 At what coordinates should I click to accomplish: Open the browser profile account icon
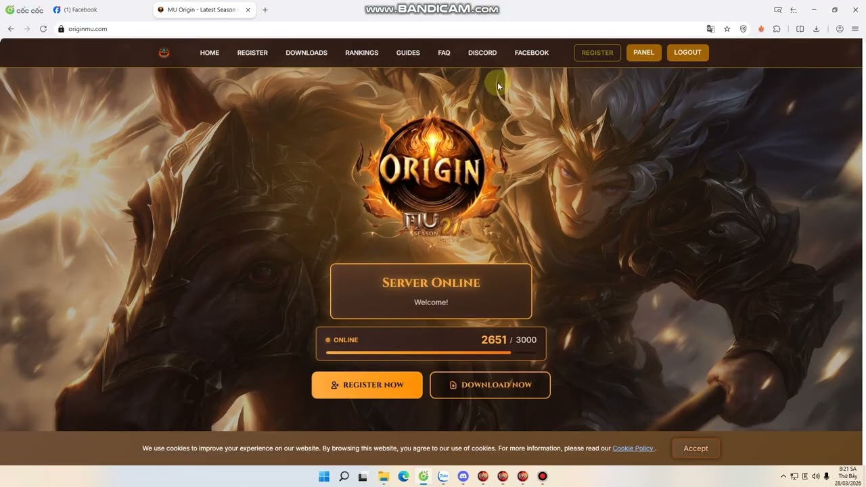click(x=840, y=29)
